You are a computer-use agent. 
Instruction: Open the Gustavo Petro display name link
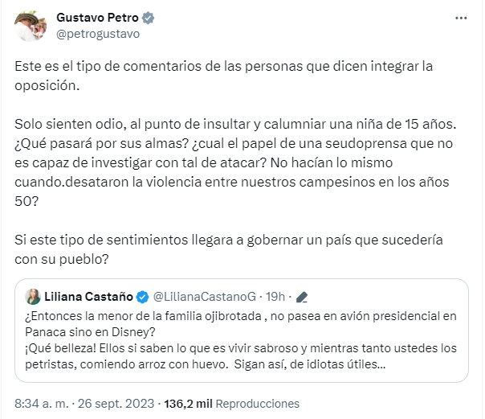tap(96, 17)
